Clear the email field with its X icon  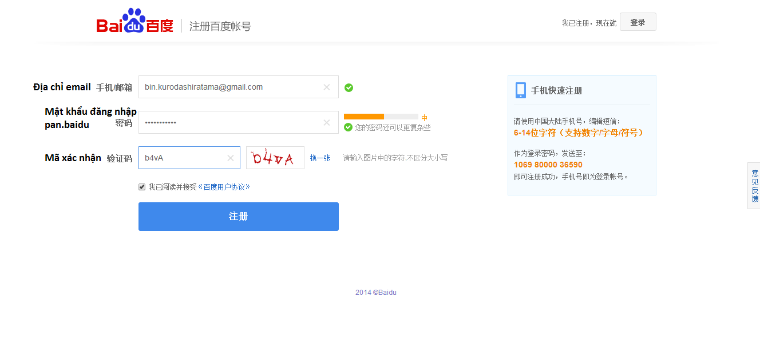(327, 87)
